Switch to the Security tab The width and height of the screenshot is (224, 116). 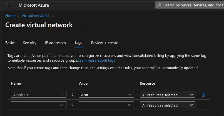tap(30, 43)
